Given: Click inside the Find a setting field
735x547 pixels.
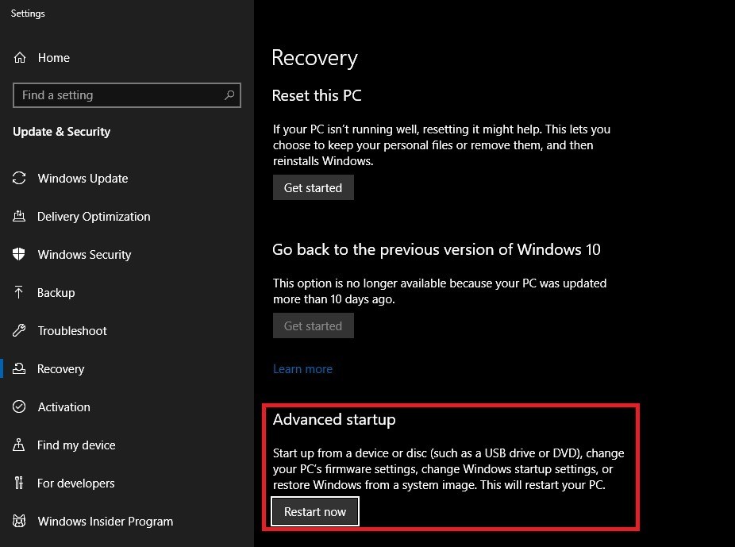Looking at the screenshot, I should coord(119,95).
